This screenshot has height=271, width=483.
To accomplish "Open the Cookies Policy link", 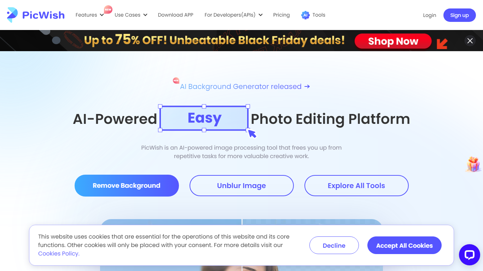I will 59,253.
